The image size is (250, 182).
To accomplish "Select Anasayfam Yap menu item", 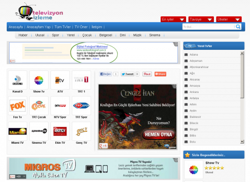I will click(x=38, y=27).
